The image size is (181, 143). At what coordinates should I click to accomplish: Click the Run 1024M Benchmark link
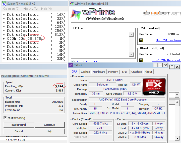click(166, 60)
